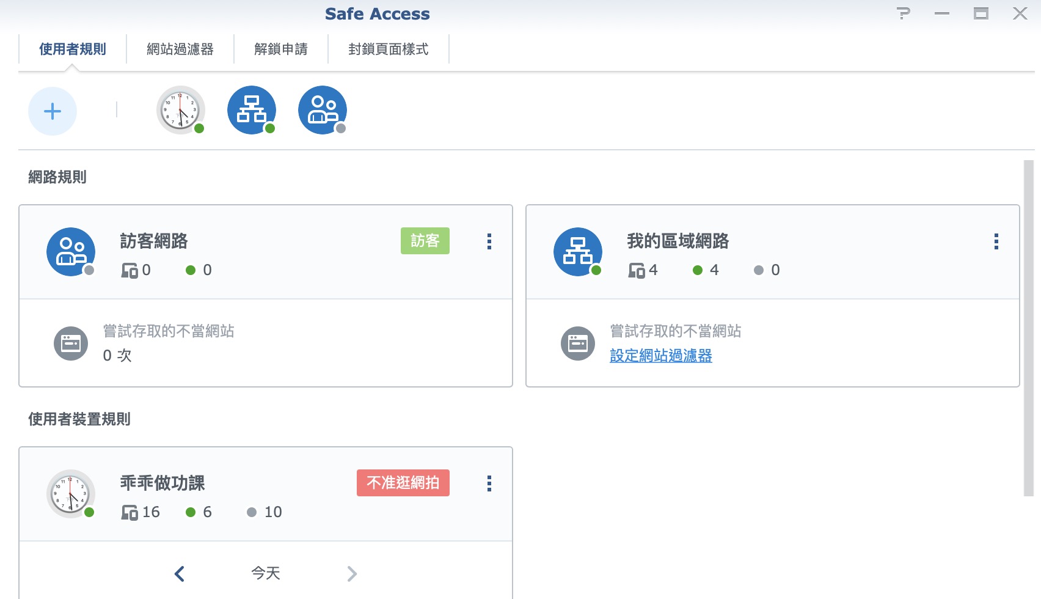Viewport: 1041px width, 599px height.
Task: Open the help question mark icon
Action: pyautogui.click(x=903, y=13)
